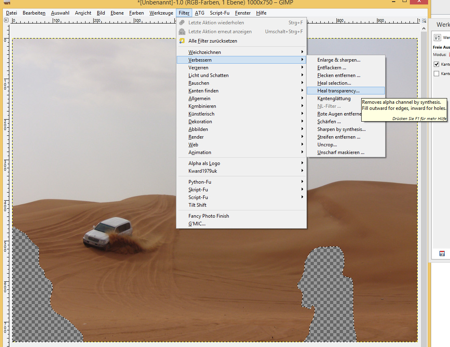
Task: Select Heal transparency... from Verbessern submenu
Action: click(338, 91)
